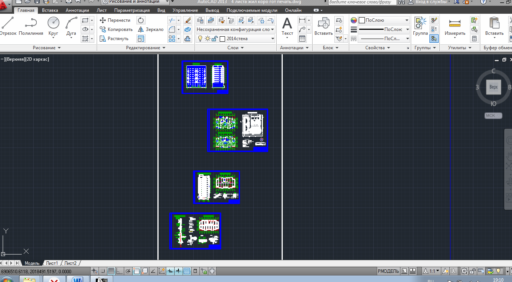512x282 pixels.
Task: Click the Группа group tool
Action: click(420, 27)
